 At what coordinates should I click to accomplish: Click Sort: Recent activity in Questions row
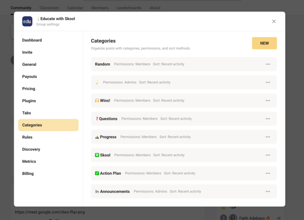point(176,119)
